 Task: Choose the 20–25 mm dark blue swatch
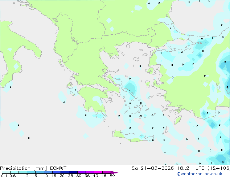(x=65, y=172)
